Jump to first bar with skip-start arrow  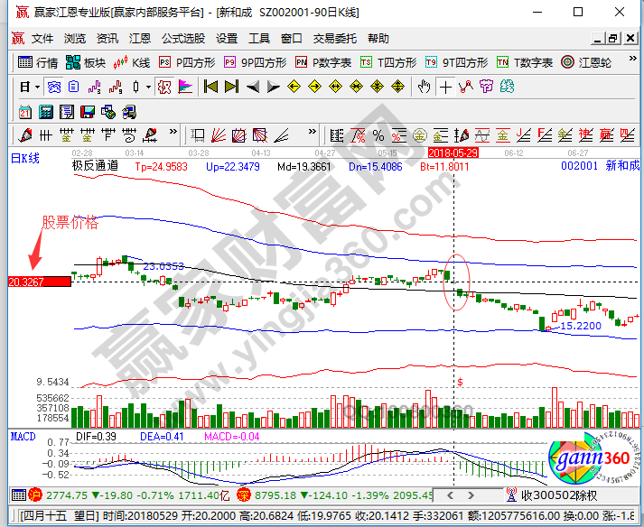tap(211, 87)
